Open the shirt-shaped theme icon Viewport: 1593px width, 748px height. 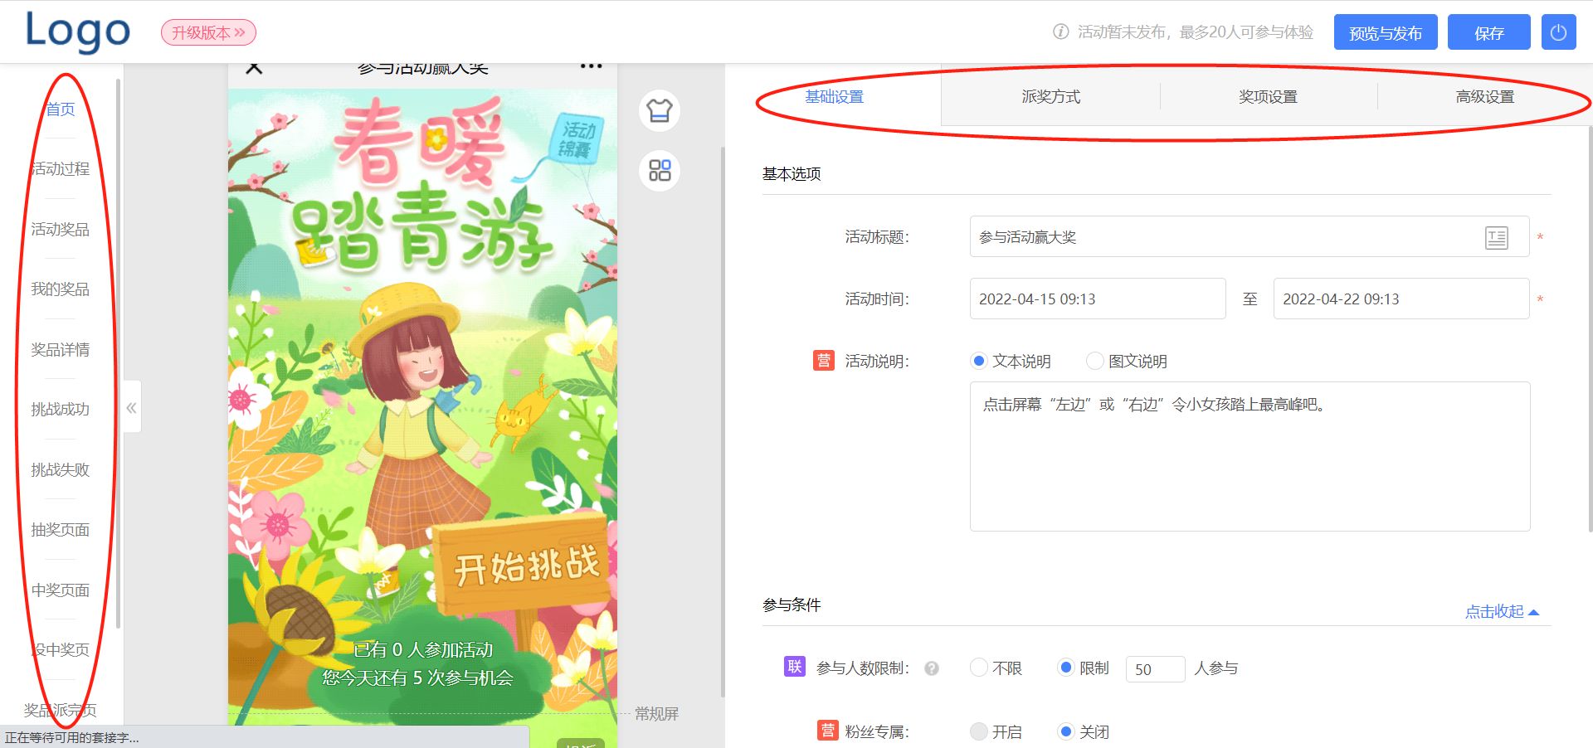click(660, 110)
